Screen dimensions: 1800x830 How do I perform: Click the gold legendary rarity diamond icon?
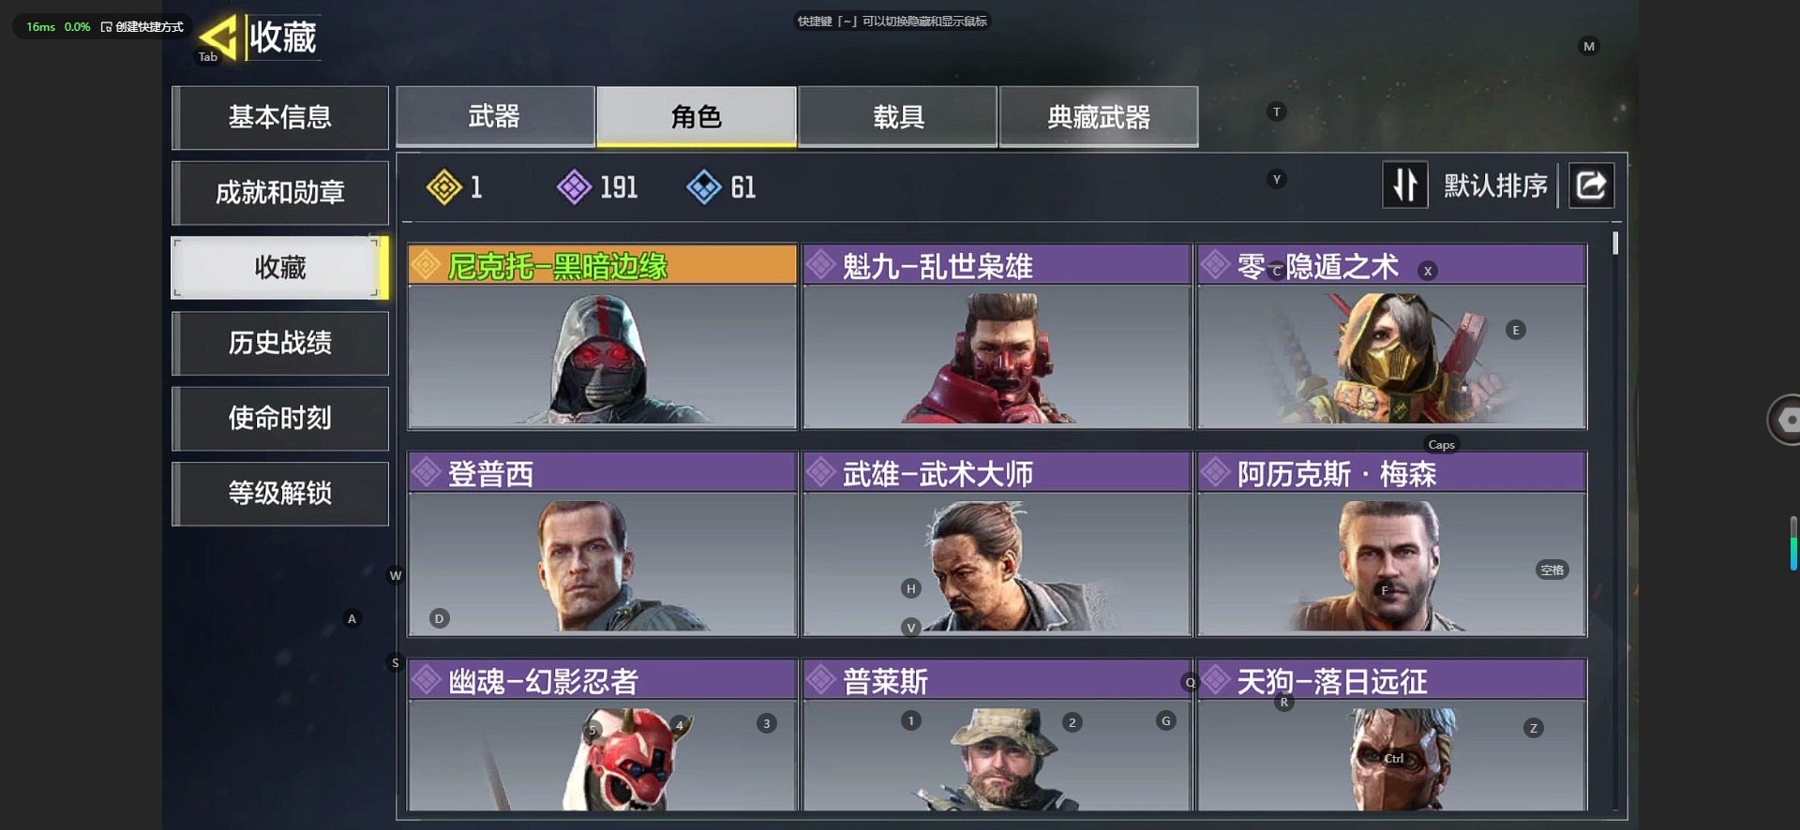[x=443, y=187]
